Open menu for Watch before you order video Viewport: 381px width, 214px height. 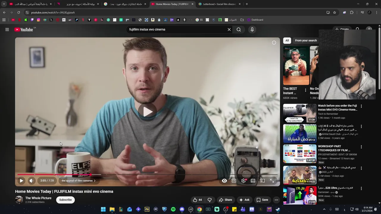(x=361, y=106)
